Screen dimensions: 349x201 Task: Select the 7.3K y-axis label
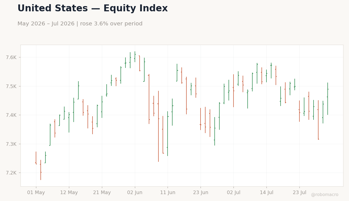click(11, 144)
